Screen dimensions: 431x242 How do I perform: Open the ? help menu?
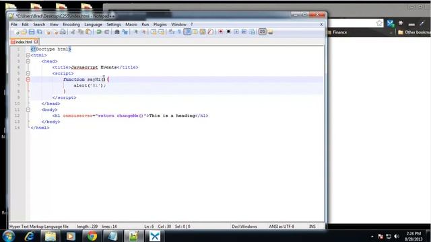(192, 24)
